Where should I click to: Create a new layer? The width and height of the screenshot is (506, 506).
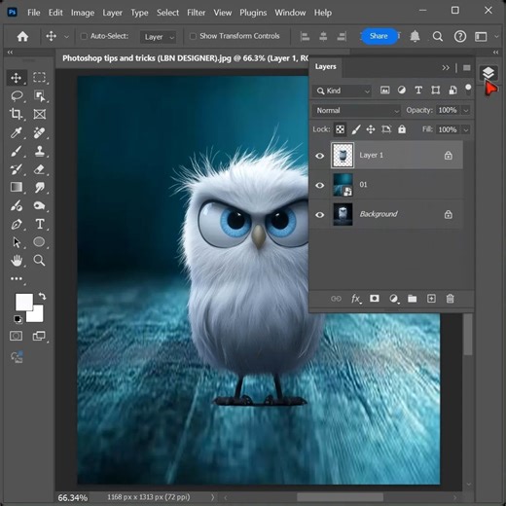tap(431, 299)
